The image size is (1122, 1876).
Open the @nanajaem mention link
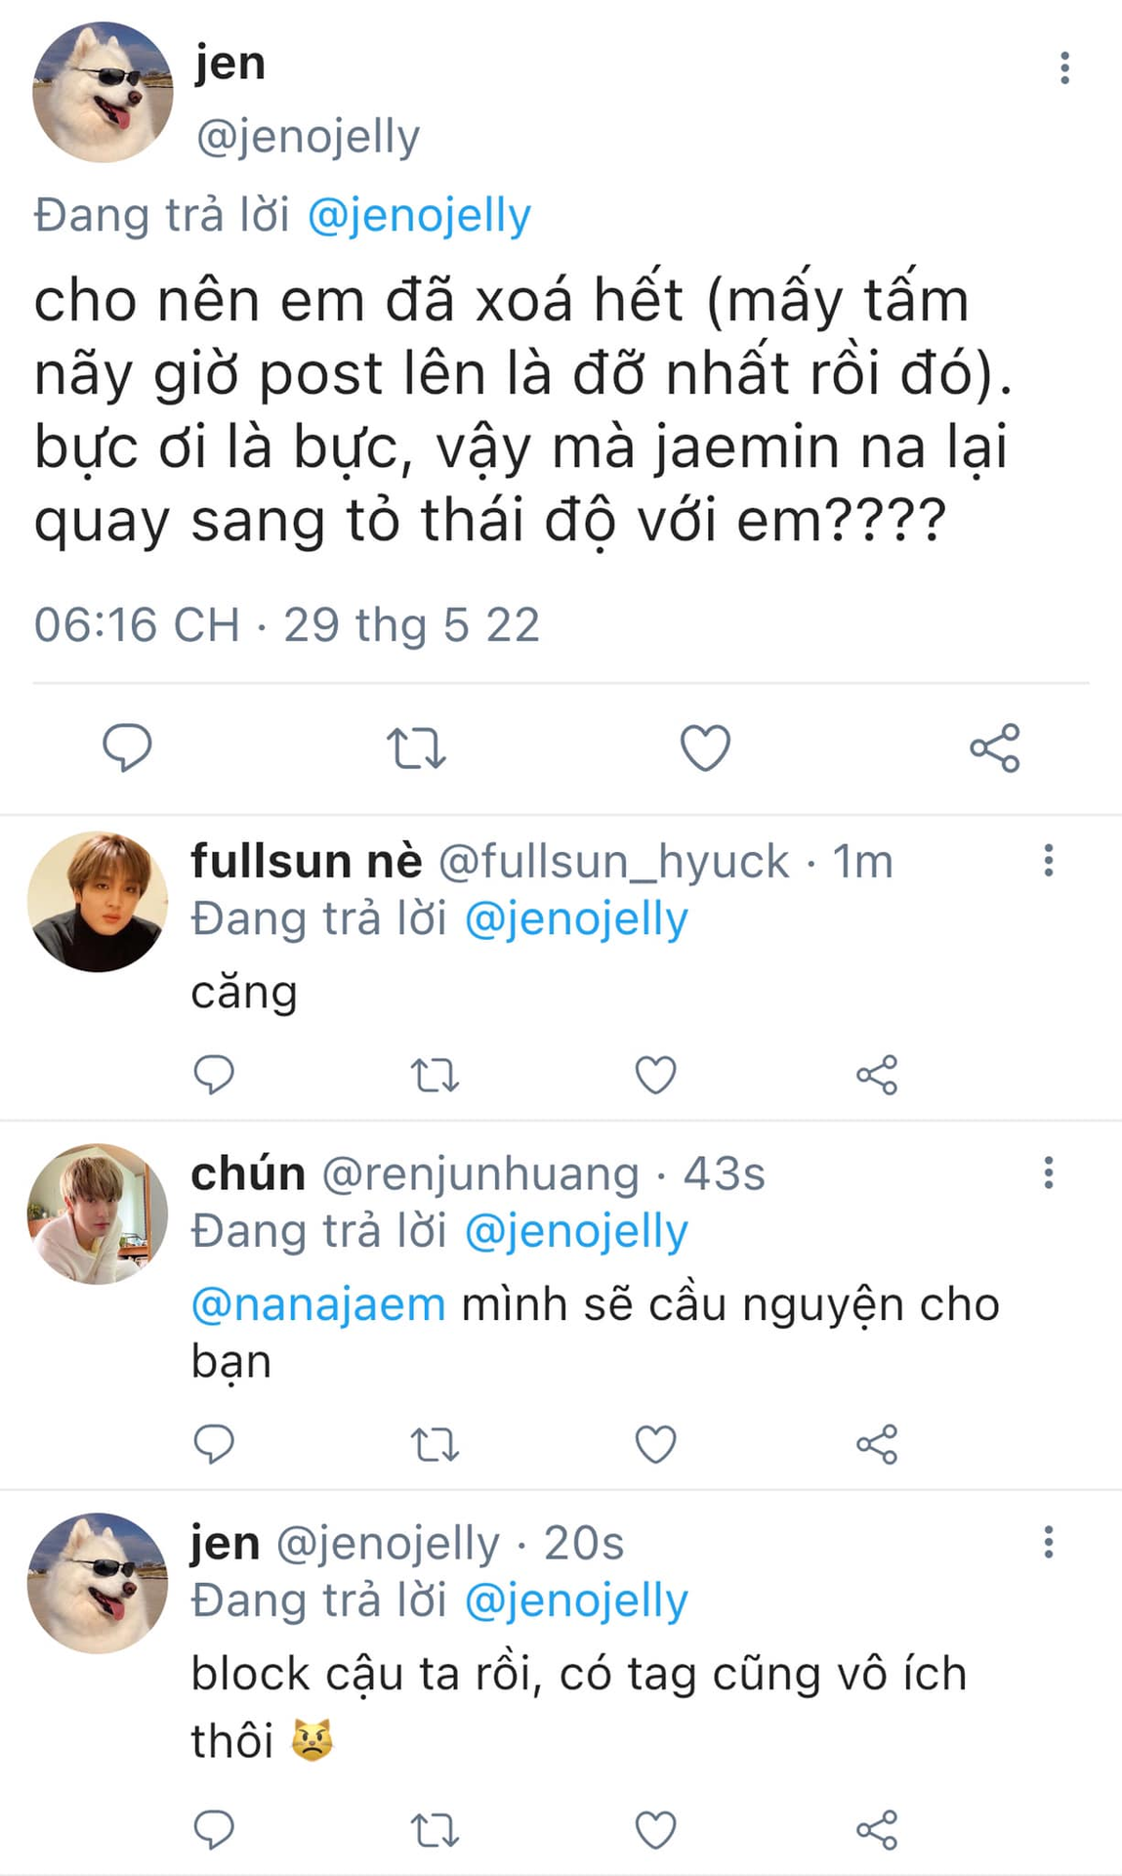[318, 1304]
